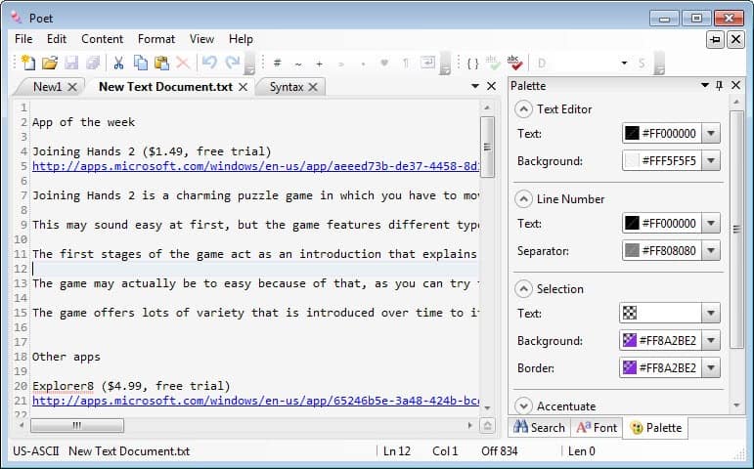Click the D toolbar button
The width and height of the screenshot is (754, 469).
click(542, 63)
